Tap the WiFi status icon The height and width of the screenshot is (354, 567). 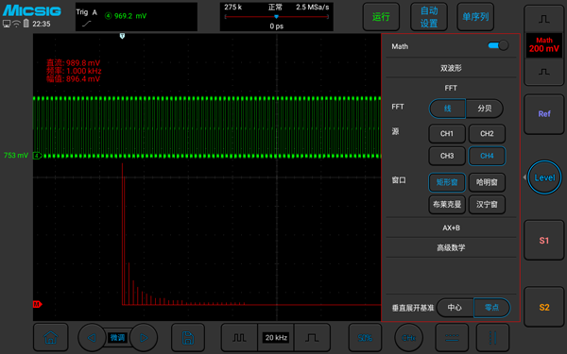click(16, 24)
